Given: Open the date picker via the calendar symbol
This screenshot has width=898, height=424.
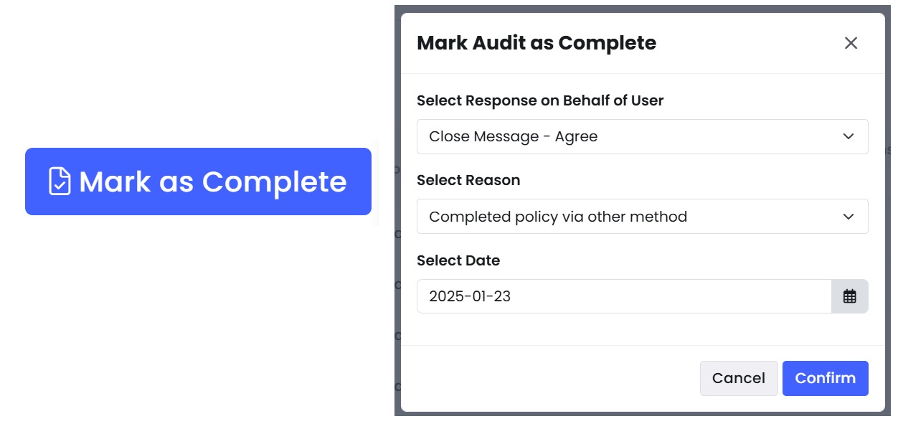Looking at the screenshot, I should tap(851, 296).
